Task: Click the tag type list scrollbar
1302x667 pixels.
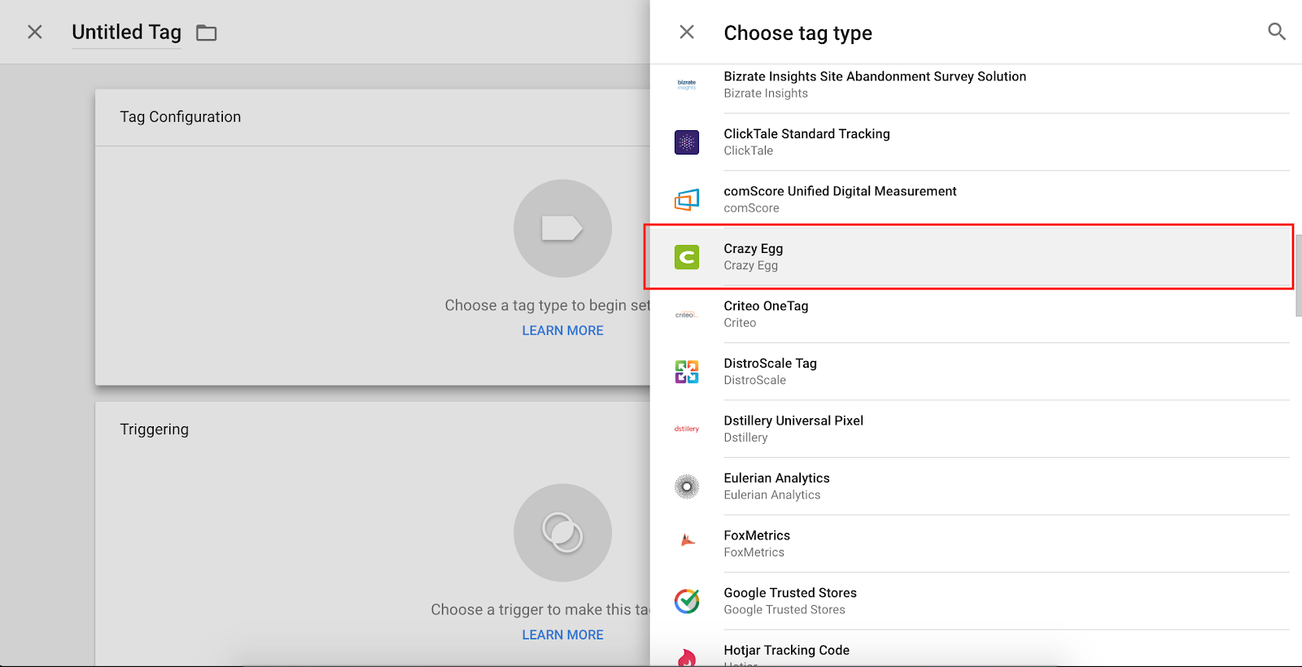Action: pos(1298,275)
